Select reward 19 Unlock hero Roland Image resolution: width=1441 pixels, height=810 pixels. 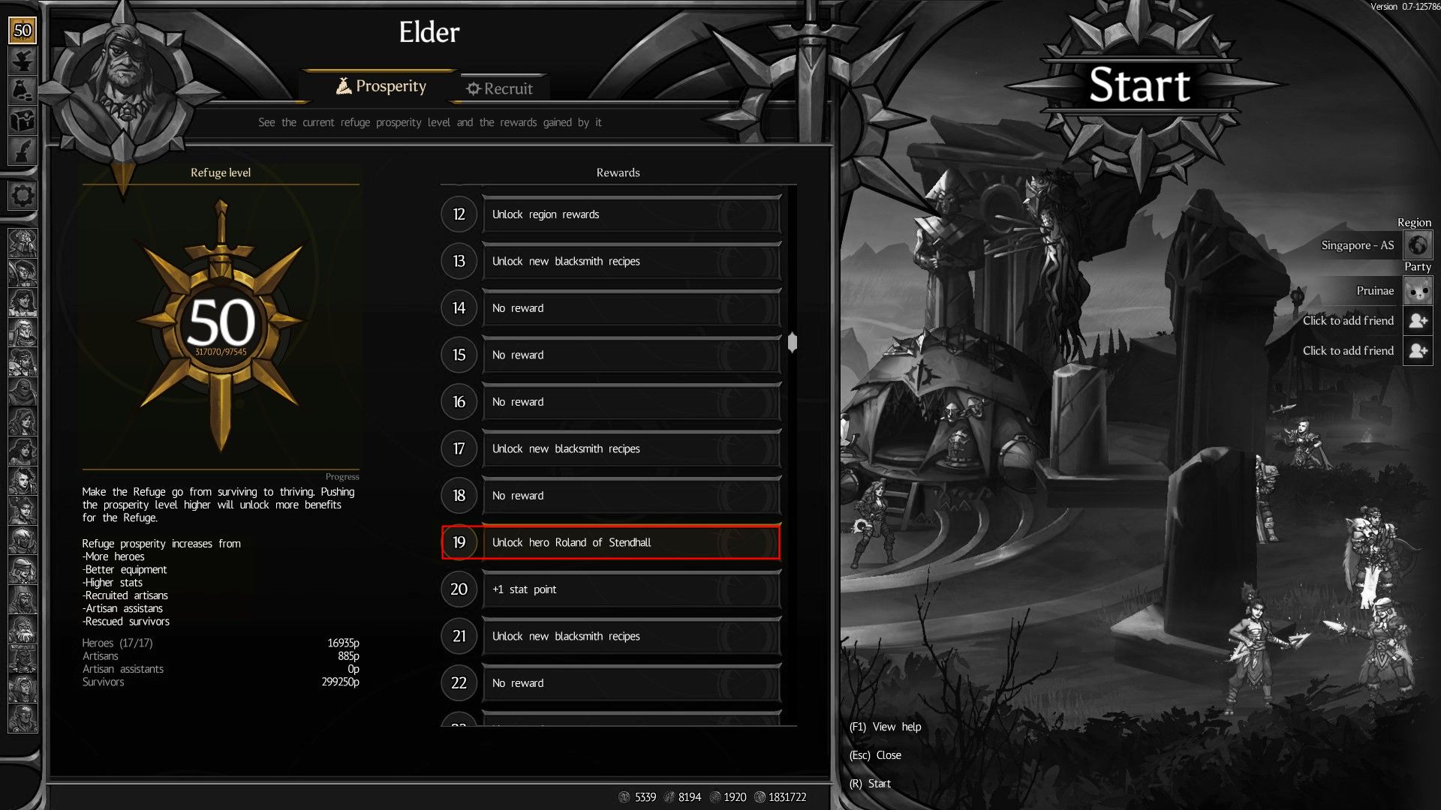click(611, 542)
